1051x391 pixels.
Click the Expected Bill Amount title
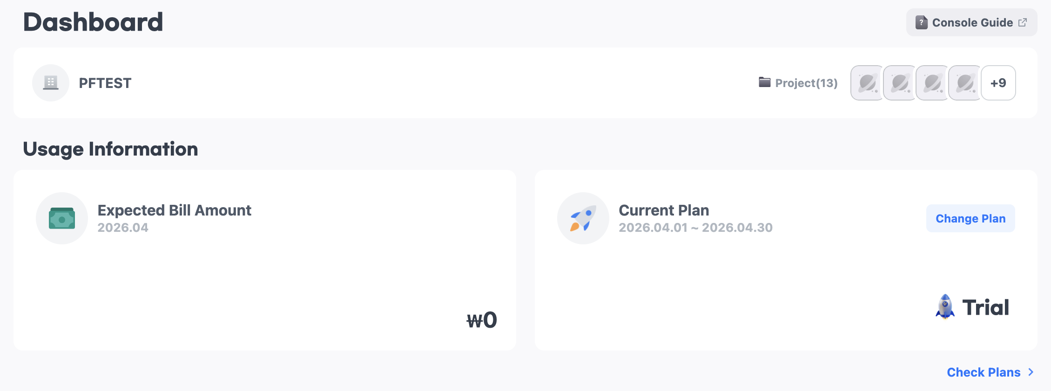[x=174, y=210]
